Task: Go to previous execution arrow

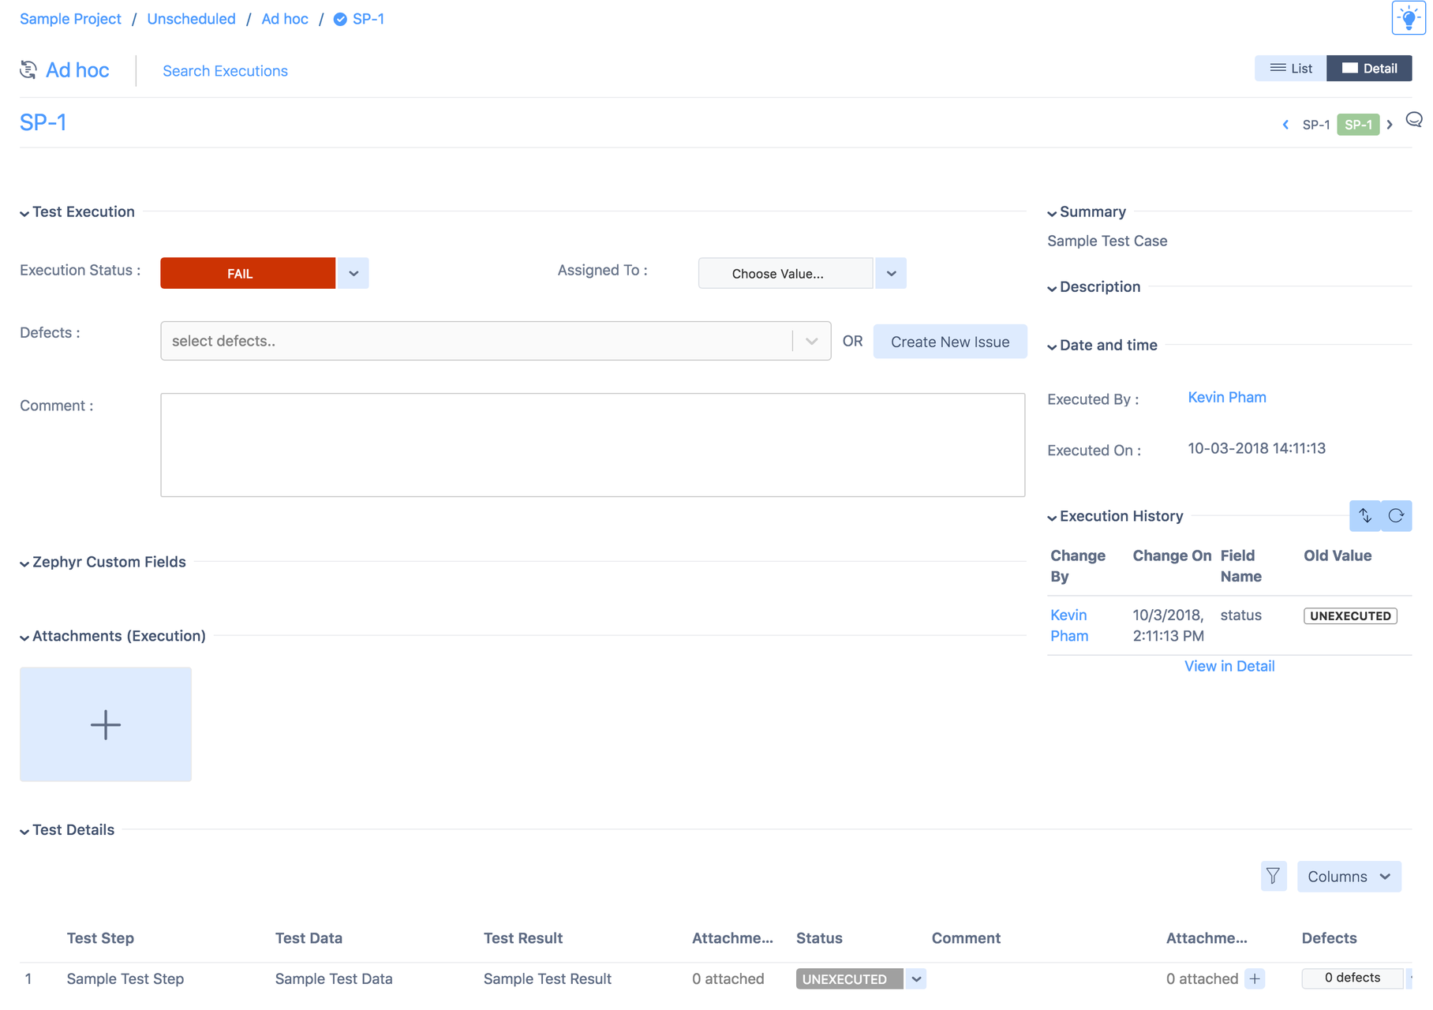Action: point(1285,125)
